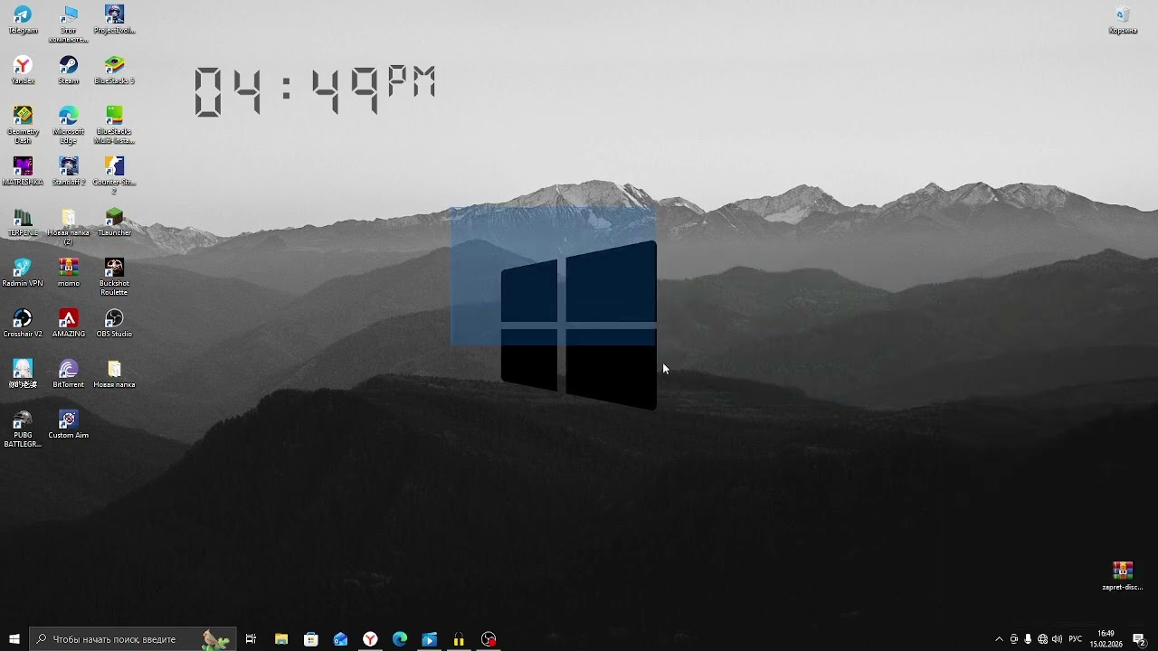
Task: Open Microsoft Edge from the taskbar
Action: [400, 639]
